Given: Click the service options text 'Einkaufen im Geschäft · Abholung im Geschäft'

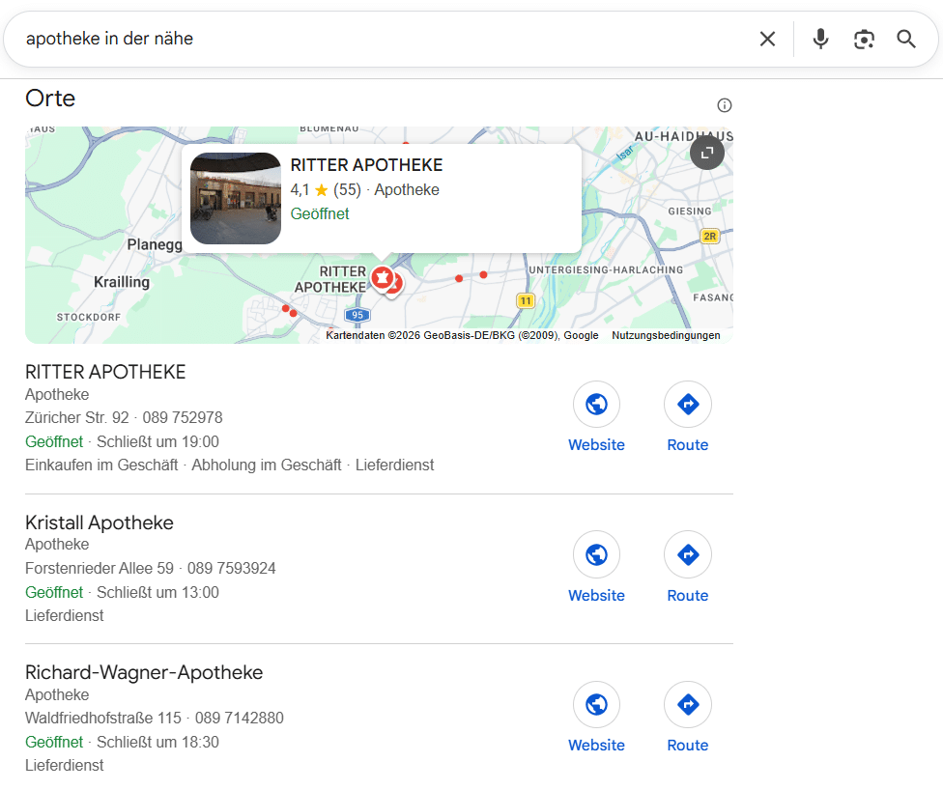Looking at the screenshot, I should click(x=184, y=466).
